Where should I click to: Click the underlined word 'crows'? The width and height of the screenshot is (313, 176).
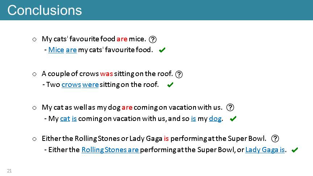tap(71, 85)
